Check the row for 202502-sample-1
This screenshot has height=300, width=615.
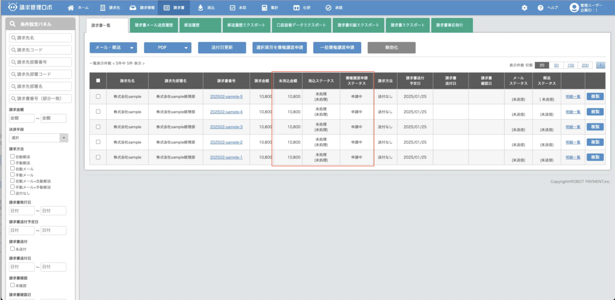point(98,157)
